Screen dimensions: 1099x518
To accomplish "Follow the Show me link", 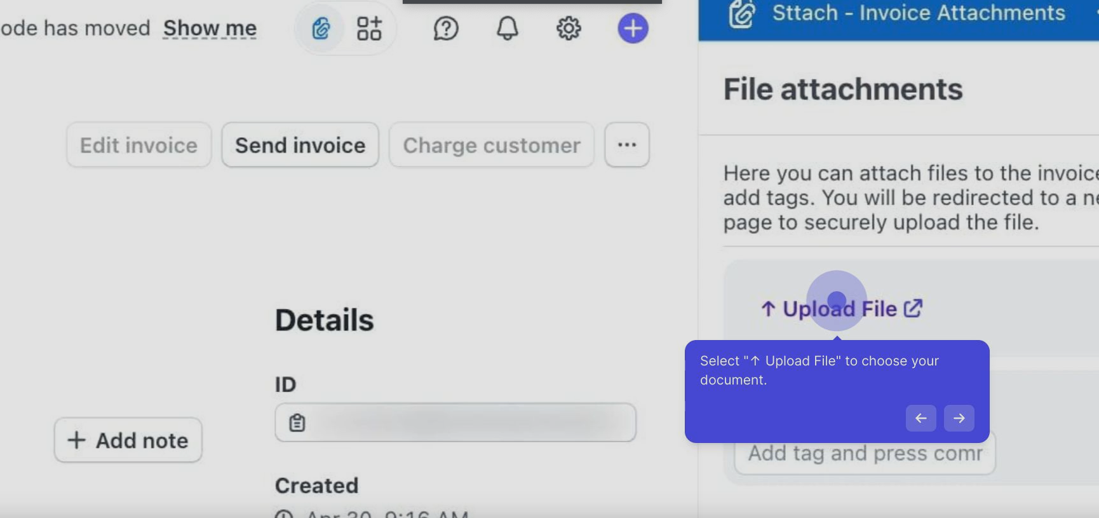I will click(x=210, y=28).
